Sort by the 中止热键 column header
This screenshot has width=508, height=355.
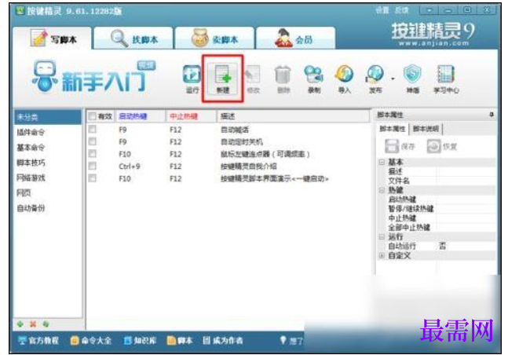(191, 116)
